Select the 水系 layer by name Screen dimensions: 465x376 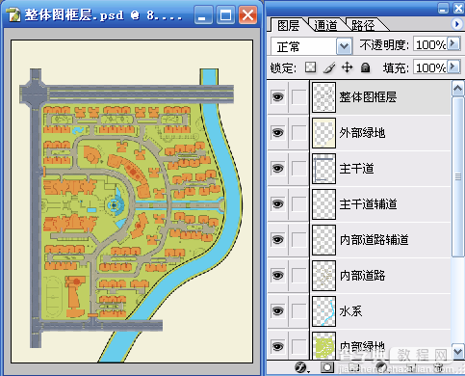click(x=351, y=311)
